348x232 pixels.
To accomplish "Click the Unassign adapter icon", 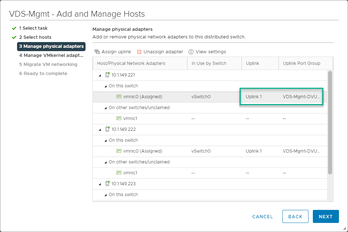I will 139,52.
